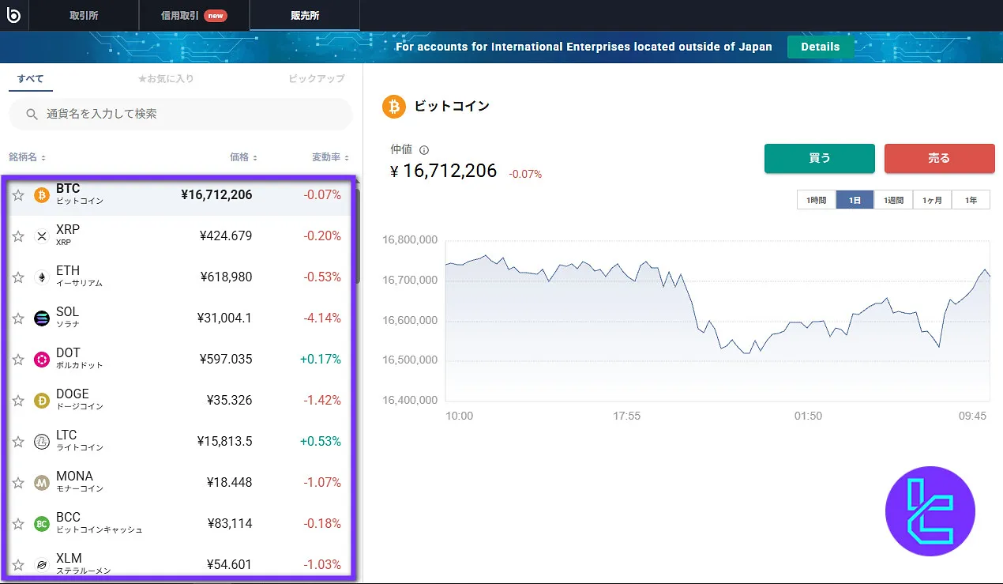Sort the list by 変動率 column
The image size is (1003, 584).
point(330,157)
